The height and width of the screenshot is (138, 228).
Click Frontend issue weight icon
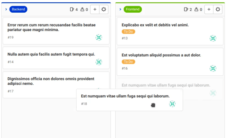click(x=196, y=9)
